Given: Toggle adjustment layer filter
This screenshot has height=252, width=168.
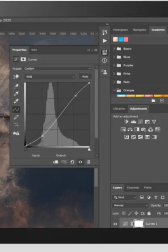Looking at the screenshot, I should [x=149, y=197].
